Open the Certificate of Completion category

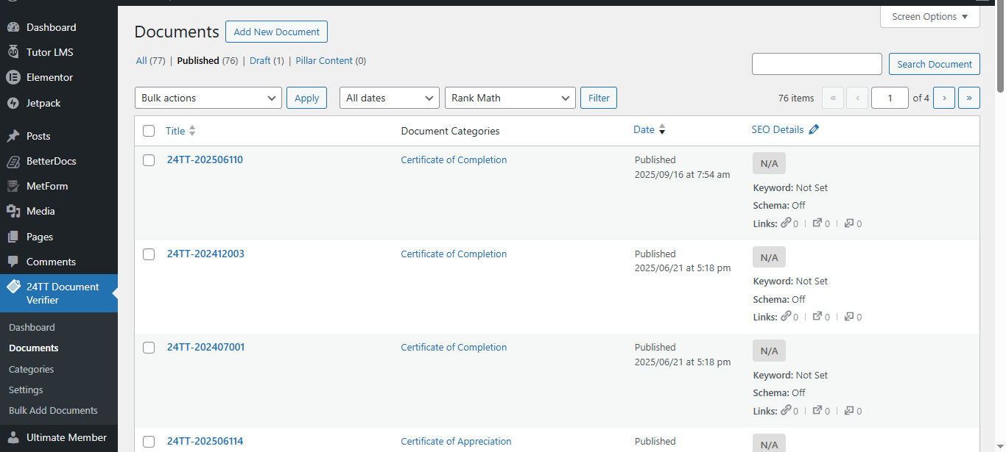[x=453, y=159]
